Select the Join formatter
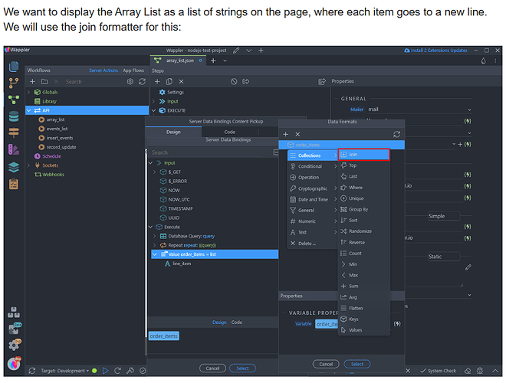506x383 pixels. pyautogui.click(x=364, y=155)
